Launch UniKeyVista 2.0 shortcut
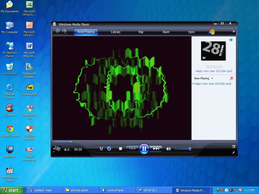259x194 pixels. point(29,112)
